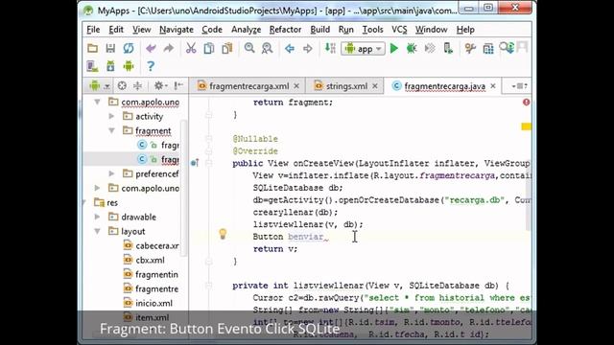
Task: Click the Cut scissors icon
Action: point(191,49)
